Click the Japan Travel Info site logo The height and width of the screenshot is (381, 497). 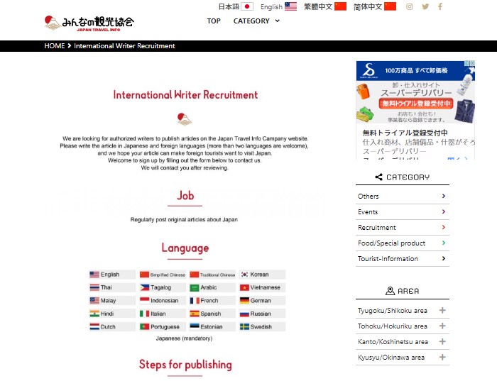pos(89,23)
